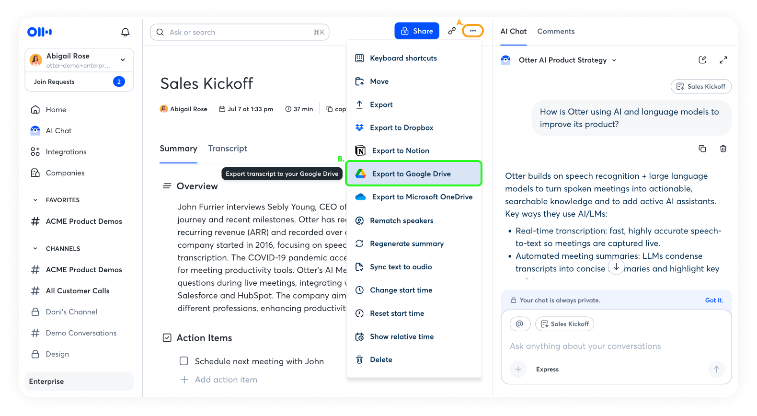Click the Otter logo
The height and width of the screenshot is (416, 757).
click(39, 32)
